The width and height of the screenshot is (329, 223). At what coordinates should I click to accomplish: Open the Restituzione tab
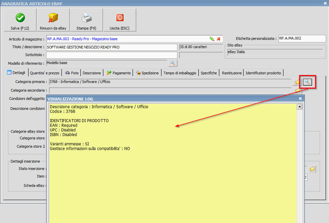[x=232, y=73]
